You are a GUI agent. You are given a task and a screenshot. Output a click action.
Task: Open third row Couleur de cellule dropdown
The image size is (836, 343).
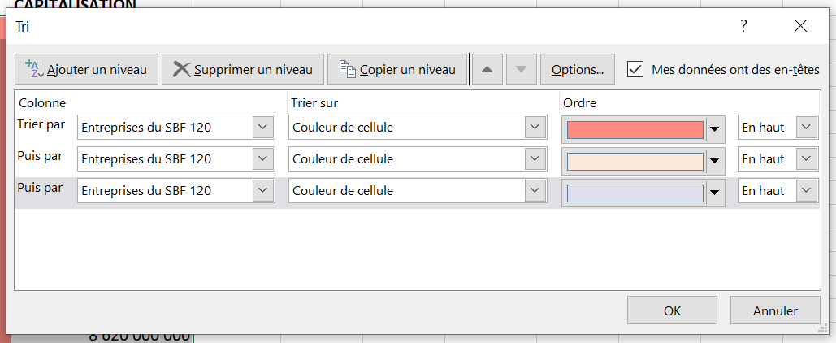[535, 191]
